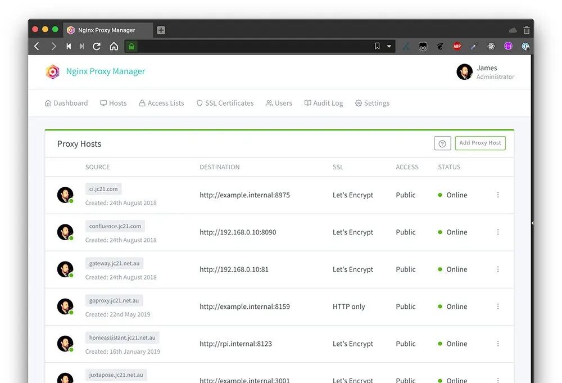Open the Users page

click(x=279, y=103)
